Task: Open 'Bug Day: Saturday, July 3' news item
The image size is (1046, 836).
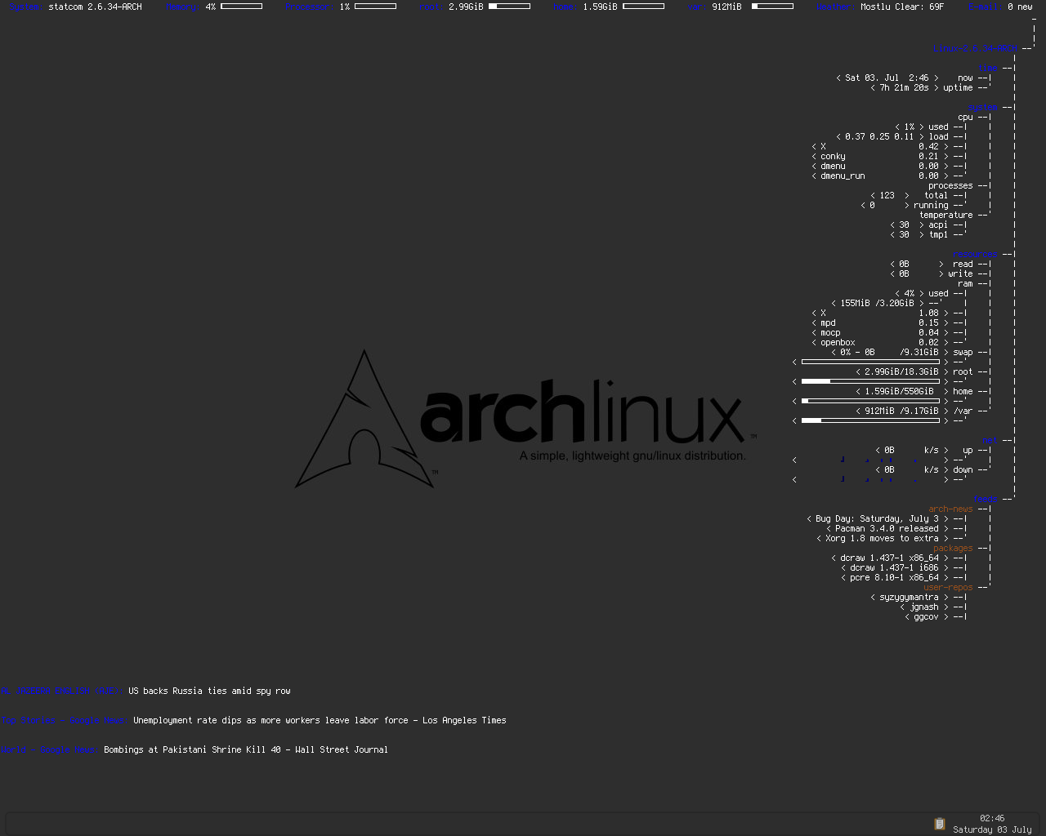Action: (877, 519)
